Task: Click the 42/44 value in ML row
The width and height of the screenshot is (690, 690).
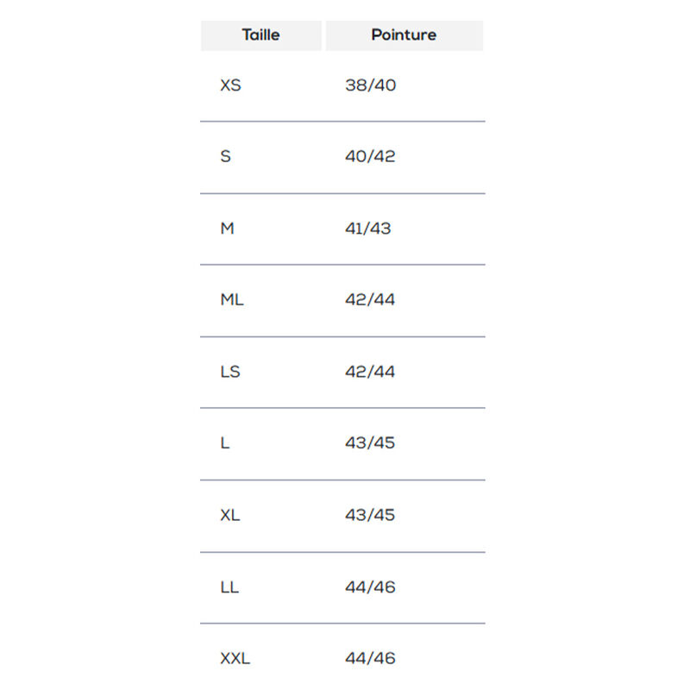Action: pyautogui.click(x=370, y=300)
